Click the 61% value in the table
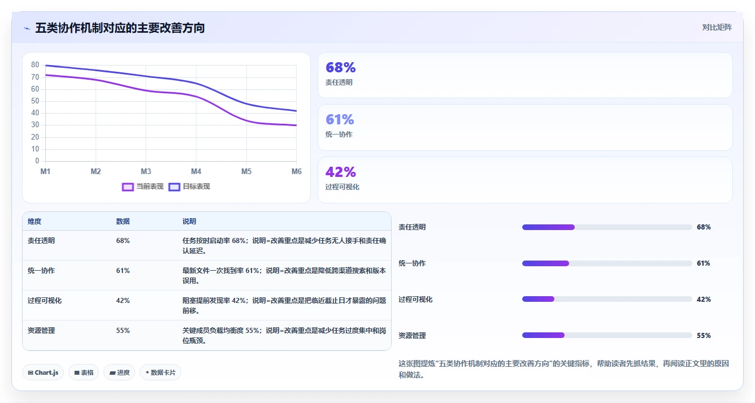Screen dimensions: 755x403 tap(123, 271)
